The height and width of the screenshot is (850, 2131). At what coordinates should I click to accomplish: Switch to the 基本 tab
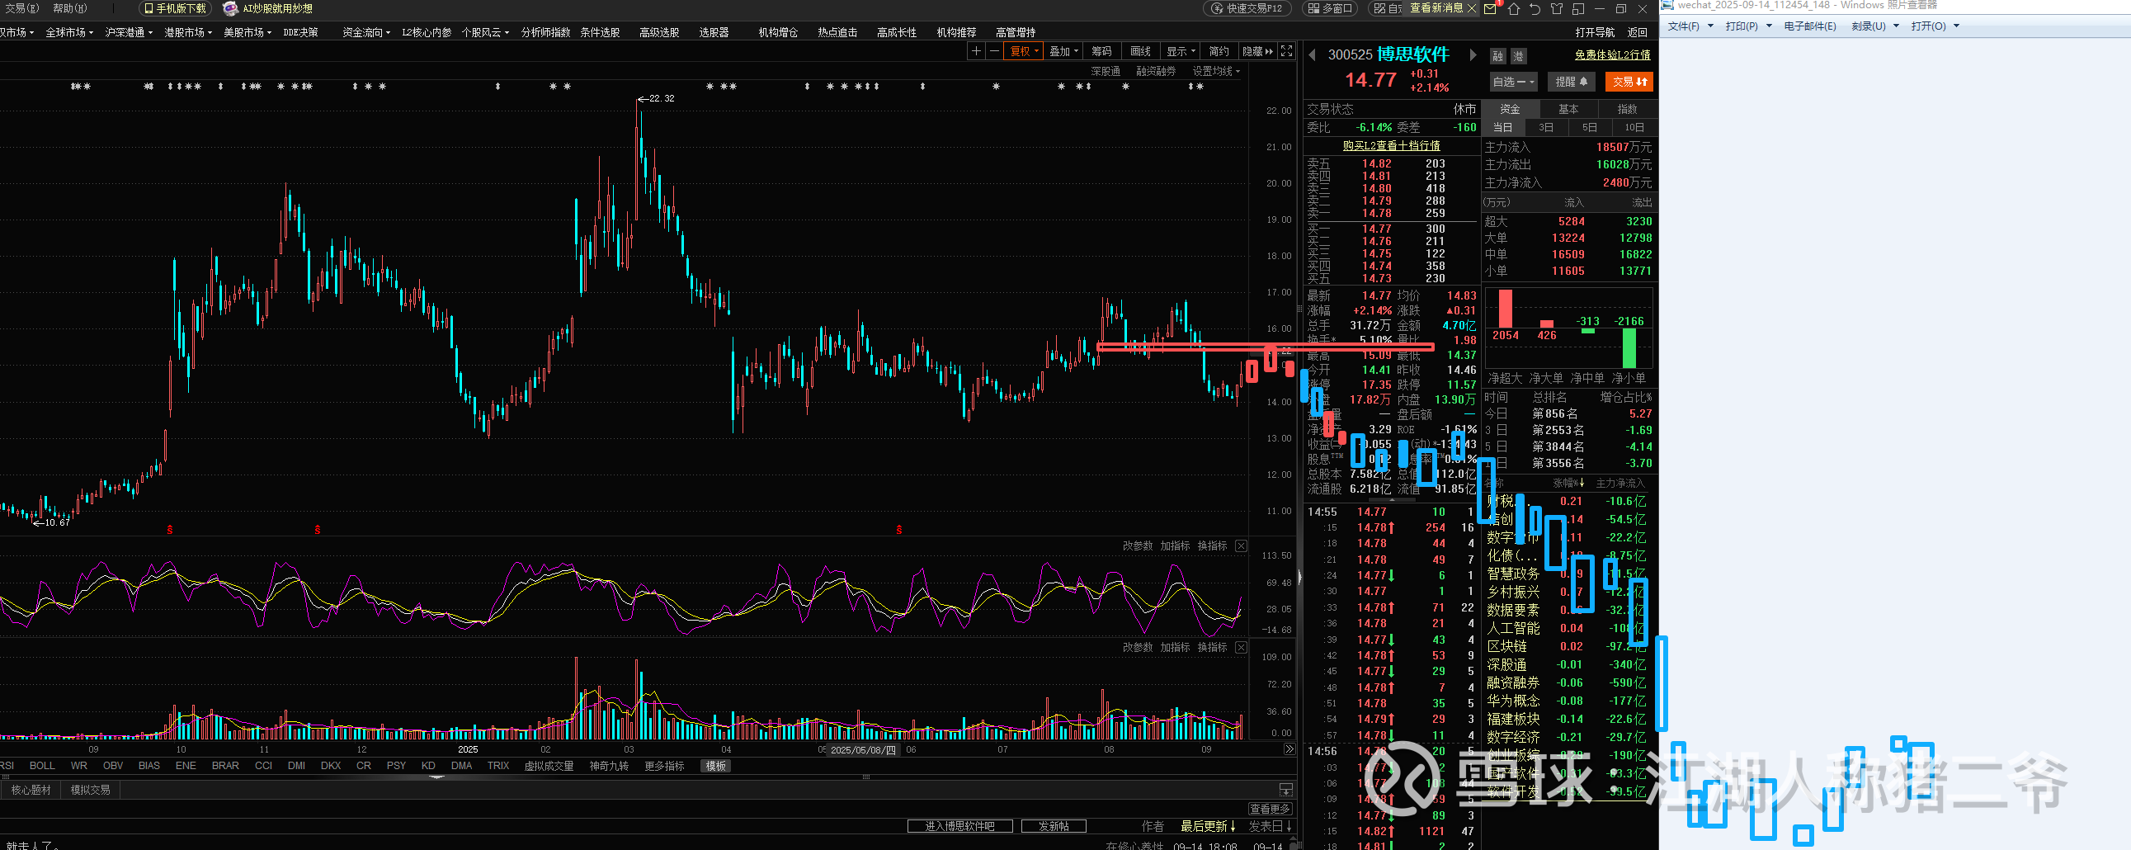[x=1568, y=109]
